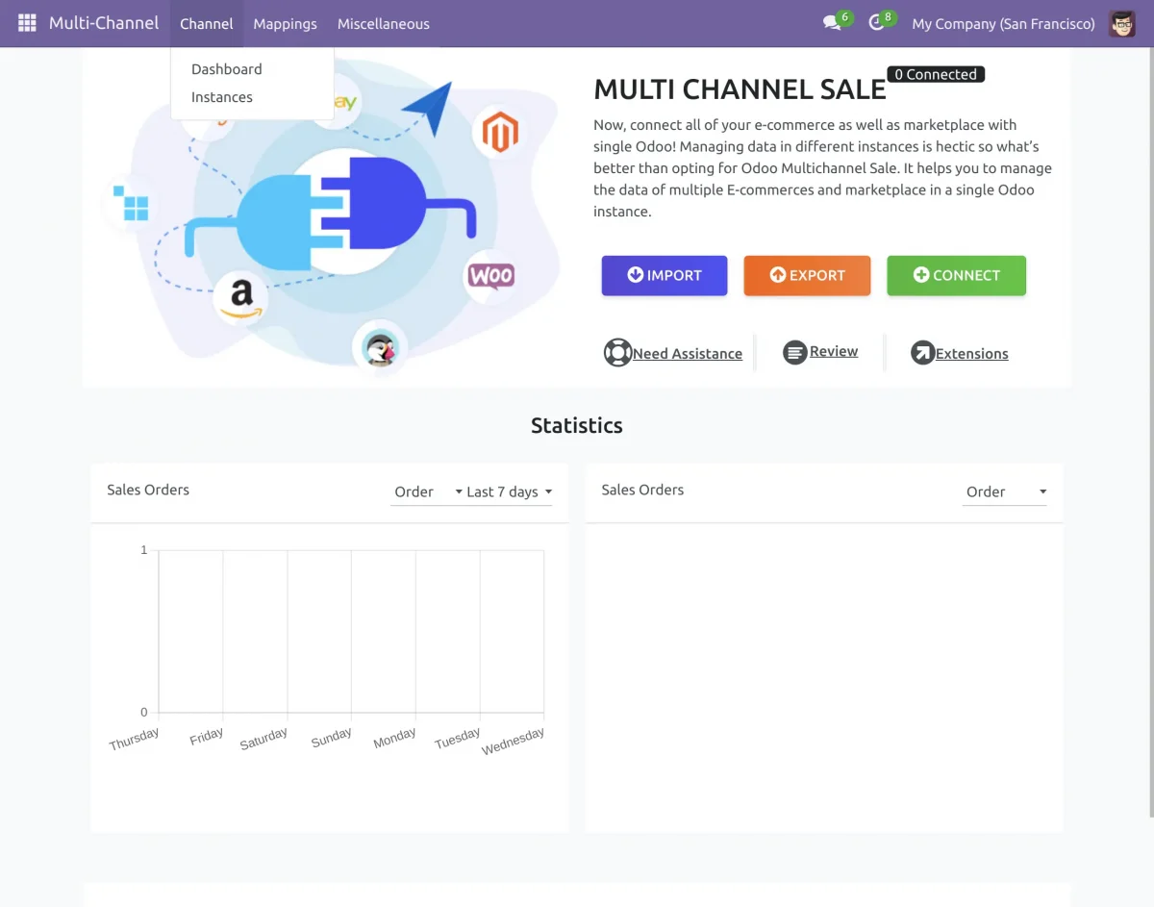Select Dashboard from the Channel dropdown
This screenshot has width=1154, height=907.
tap(227, 68)
